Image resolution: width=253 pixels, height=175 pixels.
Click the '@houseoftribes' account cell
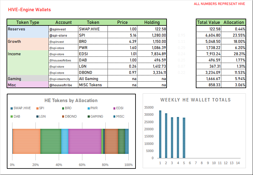63,60
